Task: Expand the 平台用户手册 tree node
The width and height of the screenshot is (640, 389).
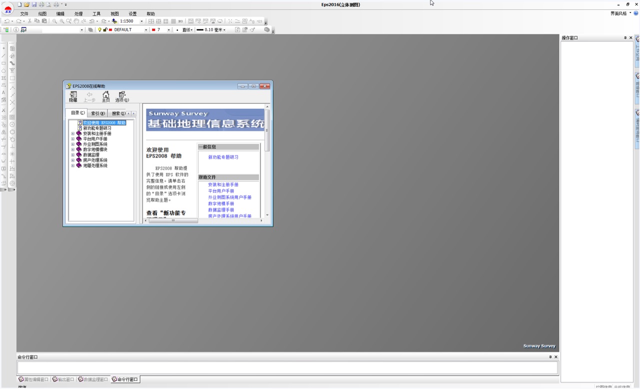Action: [72, 139]
